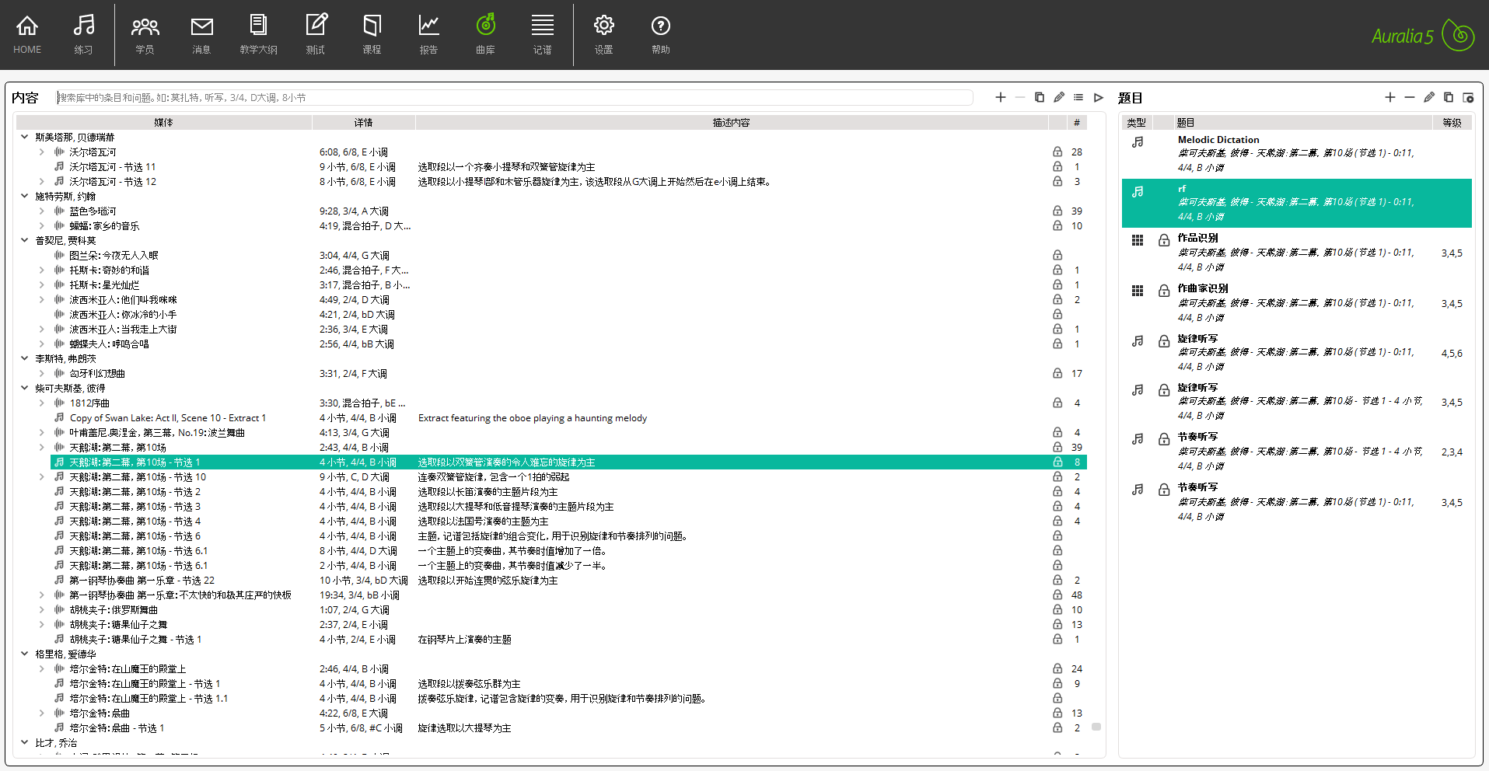1489x771 pixels.
Task: Open the 帮助 (help) page
Action: click(x=661, y=35)
